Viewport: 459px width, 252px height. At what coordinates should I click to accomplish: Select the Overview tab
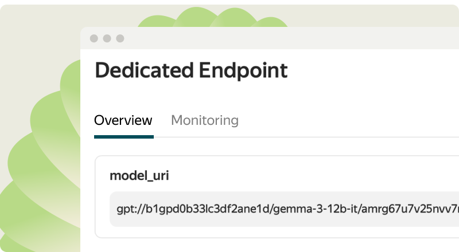(123, 121)
